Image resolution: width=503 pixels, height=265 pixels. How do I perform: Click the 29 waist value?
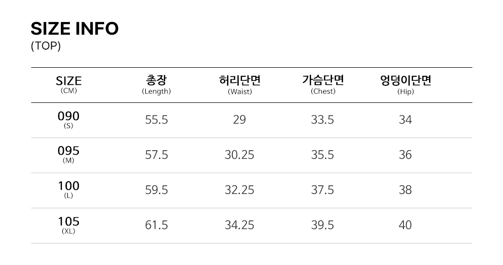(x=239, y=120)
